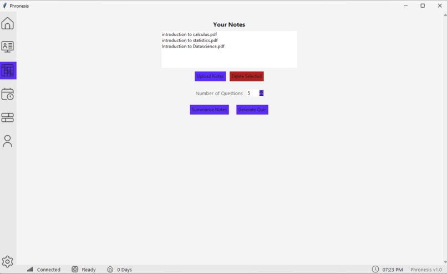Image resolution: width=447 pixels, height=274 pixels.
Task: Select introduction to calculus.pdf
Action: coord(189,34)
